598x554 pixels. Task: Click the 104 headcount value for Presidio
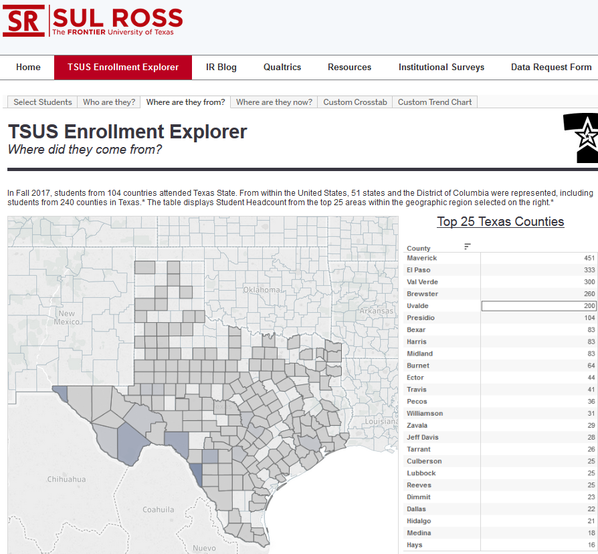[x=589, y=318]
